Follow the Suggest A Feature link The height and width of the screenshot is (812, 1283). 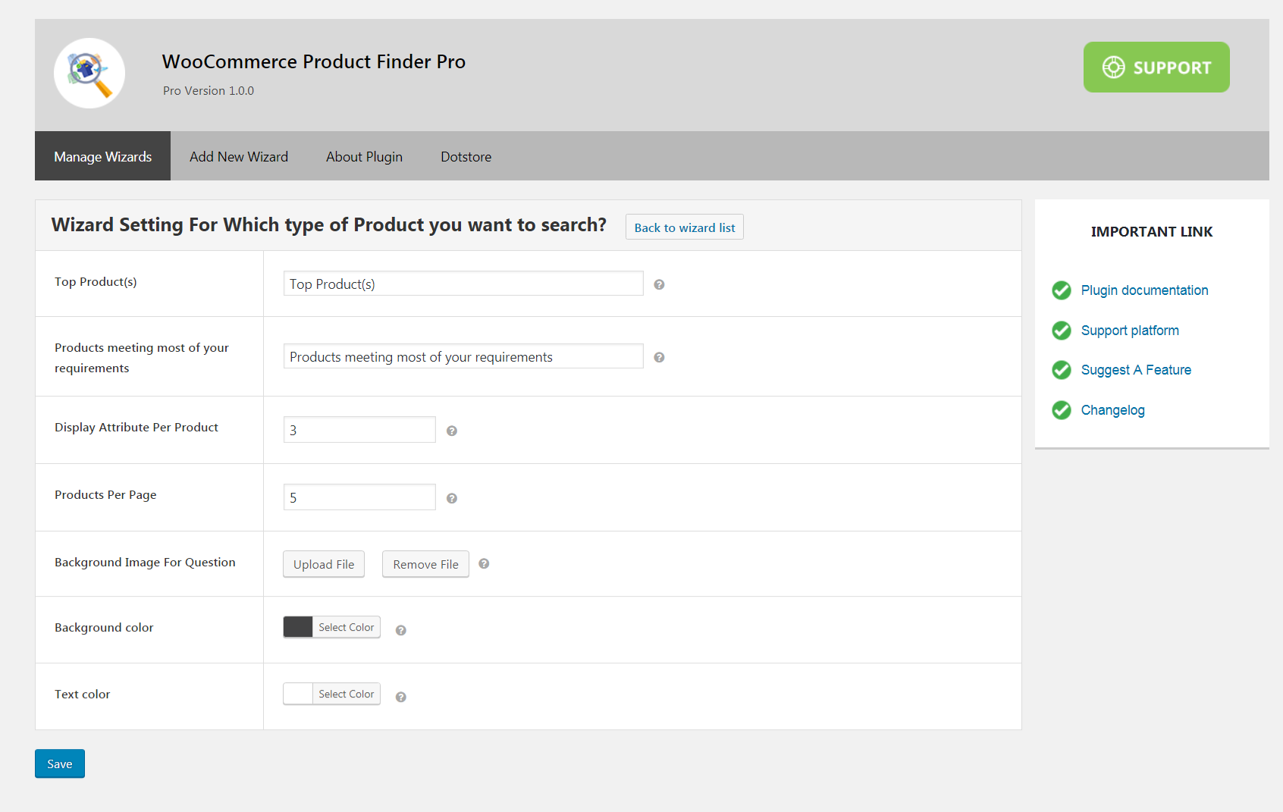point(1136,370)
